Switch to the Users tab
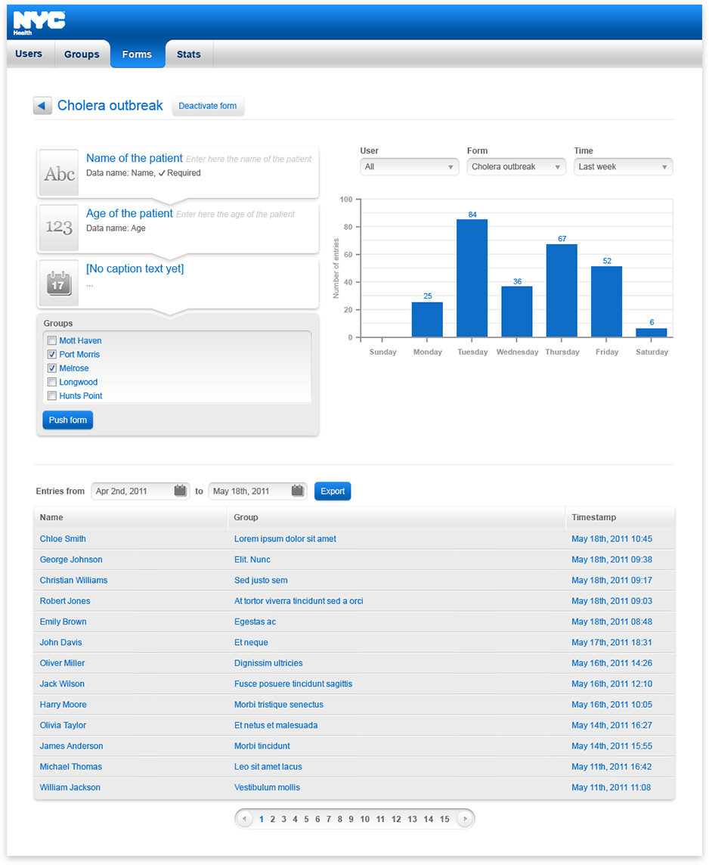 29,54
